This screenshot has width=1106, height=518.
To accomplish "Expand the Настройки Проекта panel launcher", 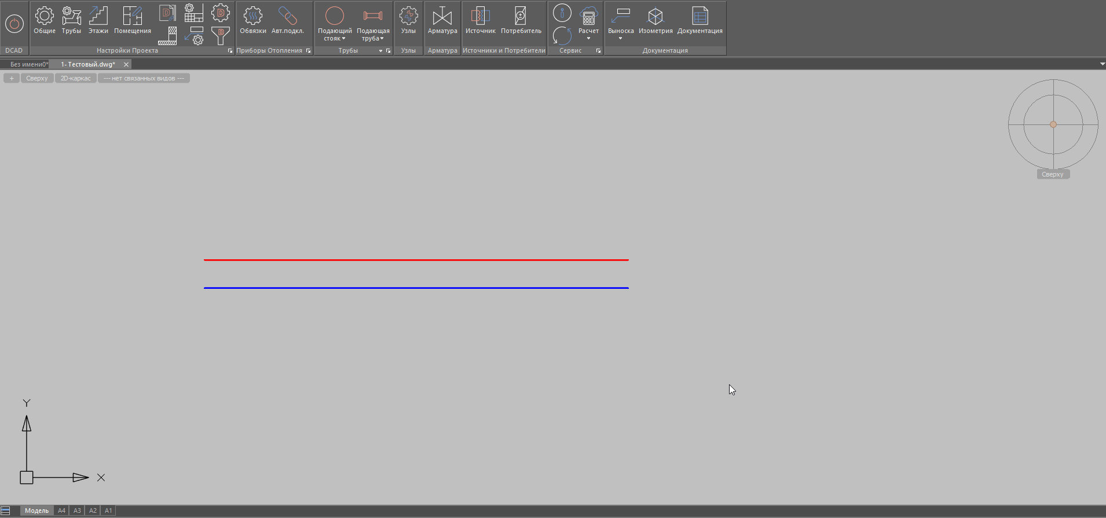I will pos(230,51).
